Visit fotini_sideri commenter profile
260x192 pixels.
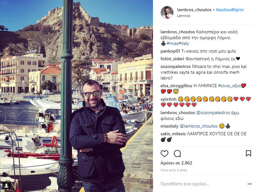point(172,59)
